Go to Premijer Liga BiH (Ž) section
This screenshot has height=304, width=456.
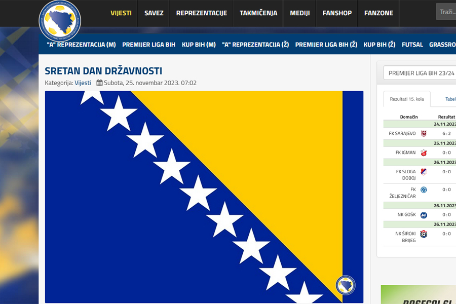[x=326, y=45]
